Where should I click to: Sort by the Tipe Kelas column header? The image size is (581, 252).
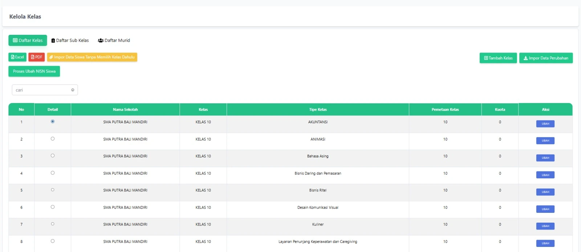tap(318, 110)
